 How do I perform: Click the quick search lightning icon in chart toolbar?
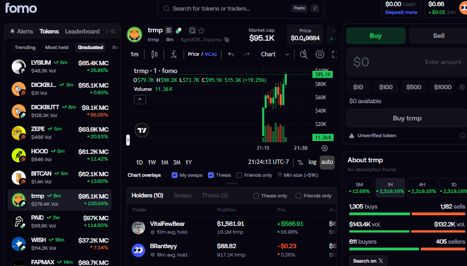click(304, 55)
